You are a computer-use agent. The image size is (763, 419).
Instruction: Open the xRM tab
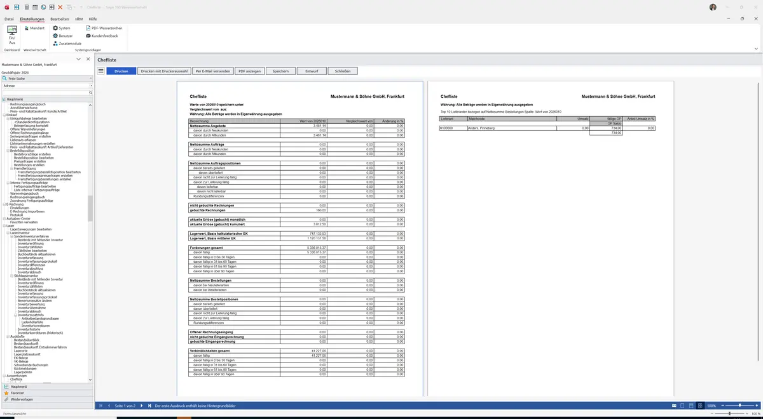pos(79,19)
